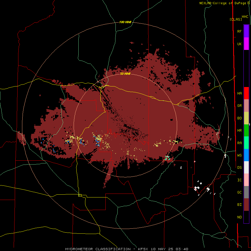
Task: Select the BD yellow legend swatch
Action: [246, 118]
